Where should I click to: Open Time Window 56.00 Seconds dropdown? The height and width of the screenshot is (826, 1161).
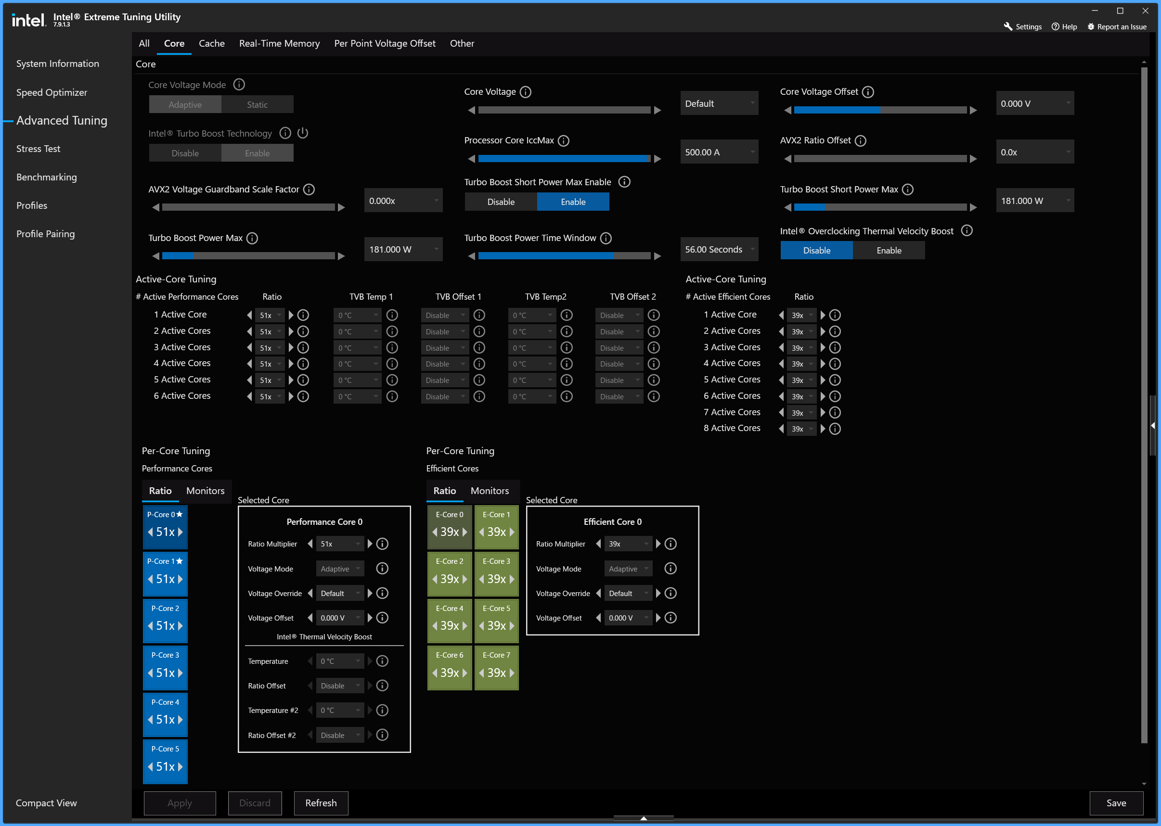pos(720,250)
